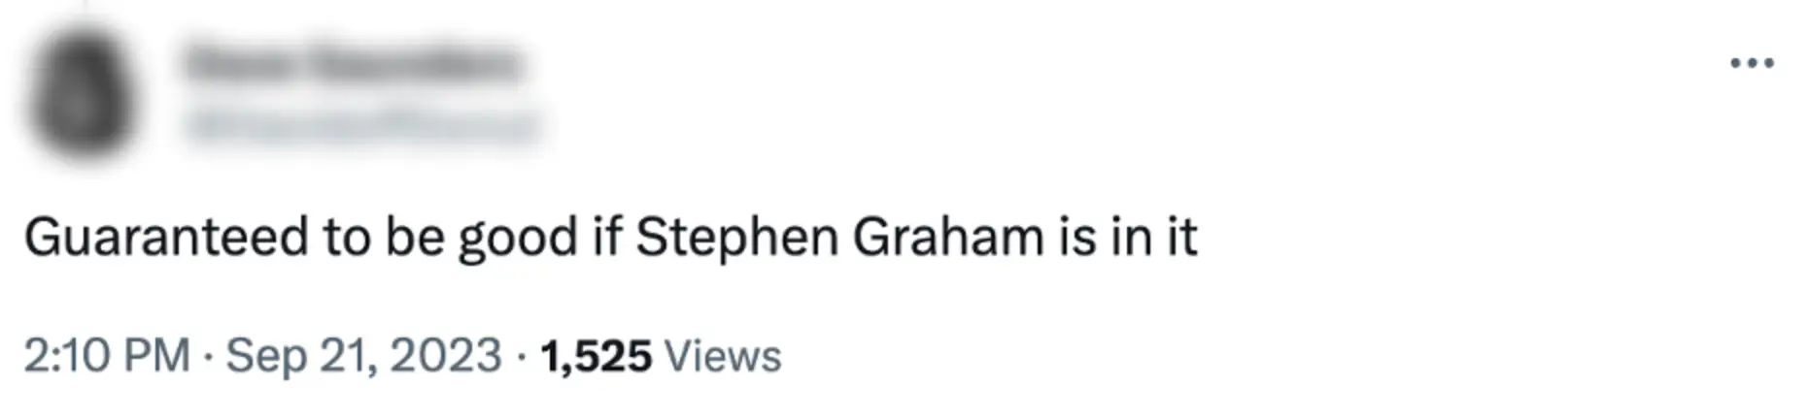Image resolution: width=1809 pixels, height=419 pixels.
Task: Click the 2:10 PM timestamp
Action: (107, 356)
